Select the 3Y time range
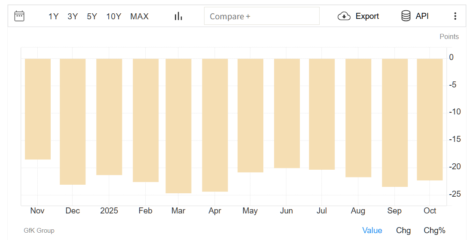 coord(73,16)
